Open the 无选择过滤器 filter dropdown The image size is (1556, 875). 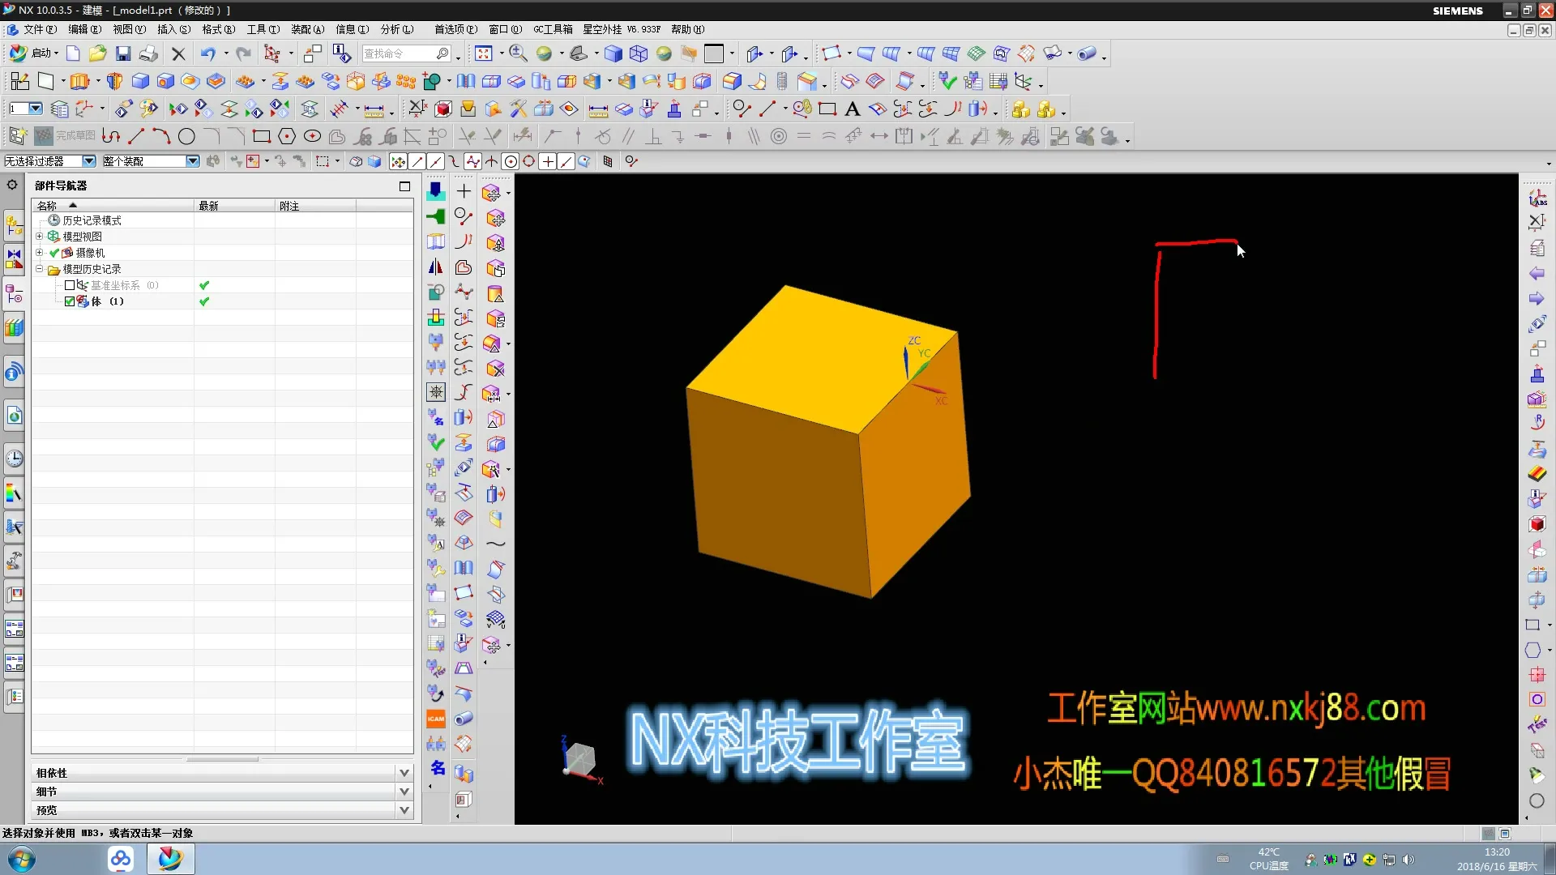[x=89, y=161]
